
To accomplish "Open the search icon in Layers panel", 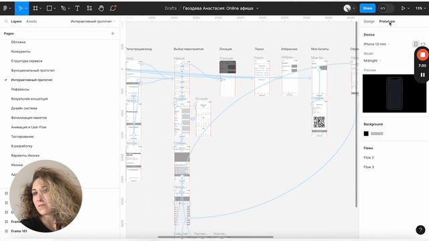I will pyautogui.click(x=6, y=21).
